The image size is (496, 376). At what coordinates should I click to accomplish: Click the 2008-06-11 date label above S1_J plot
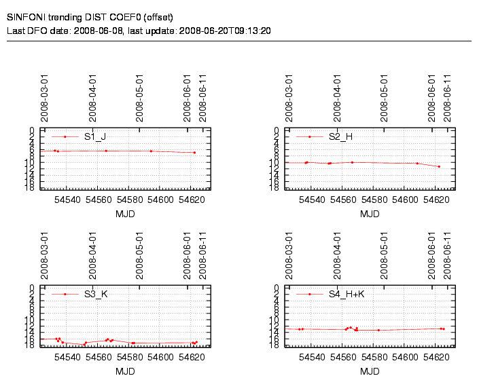[x=202, y=98]
